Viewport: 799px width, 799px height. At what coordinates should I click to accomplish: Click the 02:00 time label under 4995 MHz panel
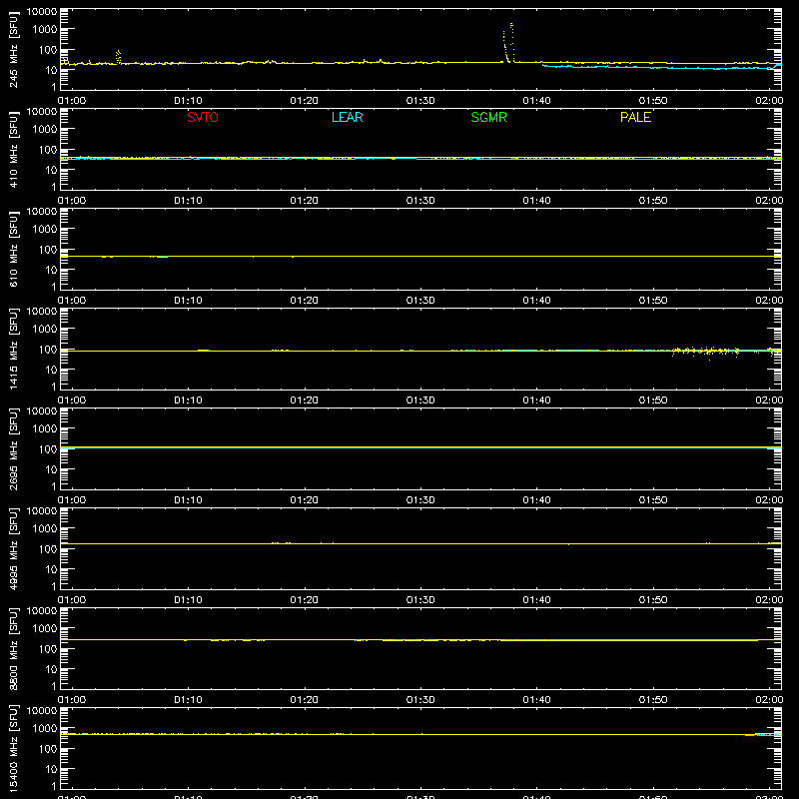pyautogui.click(x=769, y=600)
